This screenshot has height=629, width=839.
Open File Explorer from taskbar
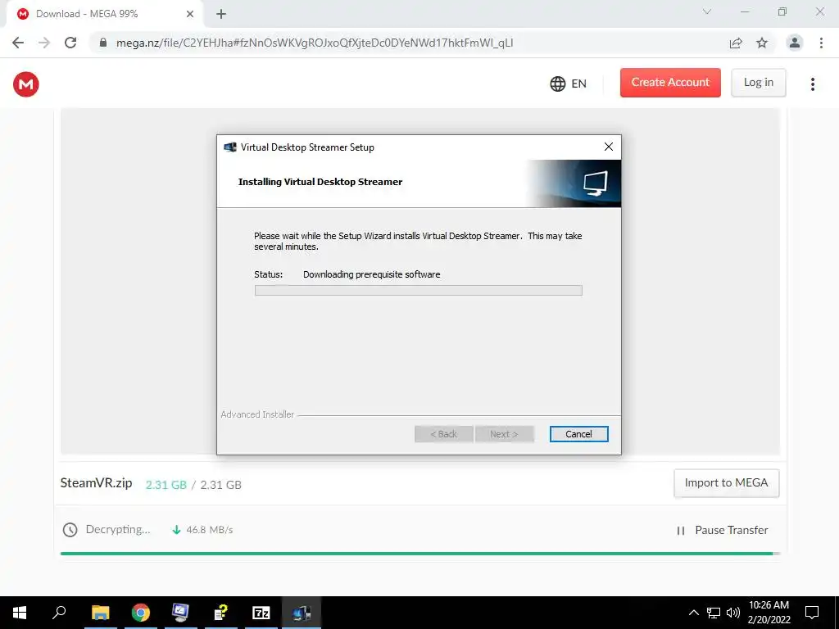(x=100, y=613)
